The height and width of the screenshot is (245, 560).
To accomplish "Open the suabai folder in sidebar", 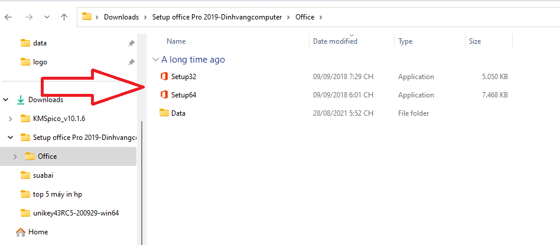I will pos(44,175).
